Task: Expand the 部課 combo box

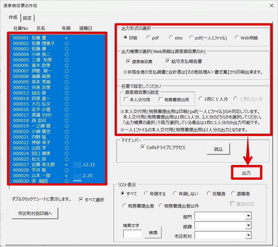Action: click(x=248, y=225)
